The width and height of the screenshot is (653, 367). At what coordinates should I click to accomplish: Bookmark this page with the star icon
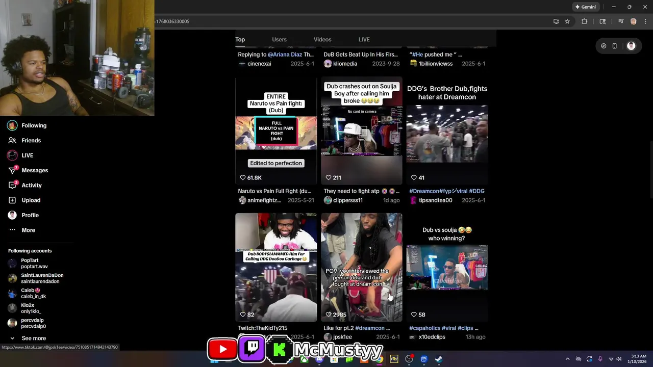coord(567,21)
